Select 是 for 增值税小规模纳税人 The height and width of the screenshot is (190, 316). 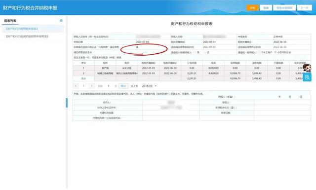[x=195, y=52]
